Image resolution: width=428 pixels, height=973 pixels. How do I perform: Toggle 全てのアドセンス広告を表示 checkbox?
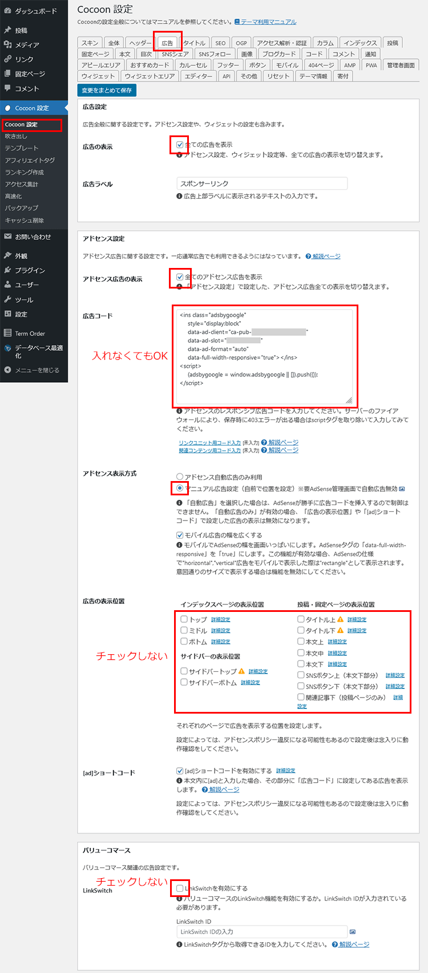coord(180,277)
